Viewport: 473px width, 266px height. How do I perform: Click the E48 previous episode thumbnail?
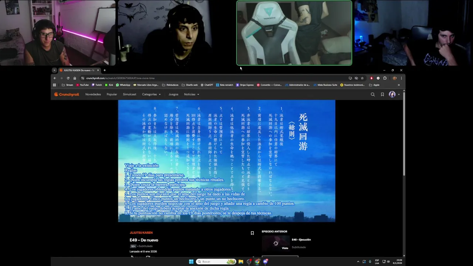coord(275,244)
